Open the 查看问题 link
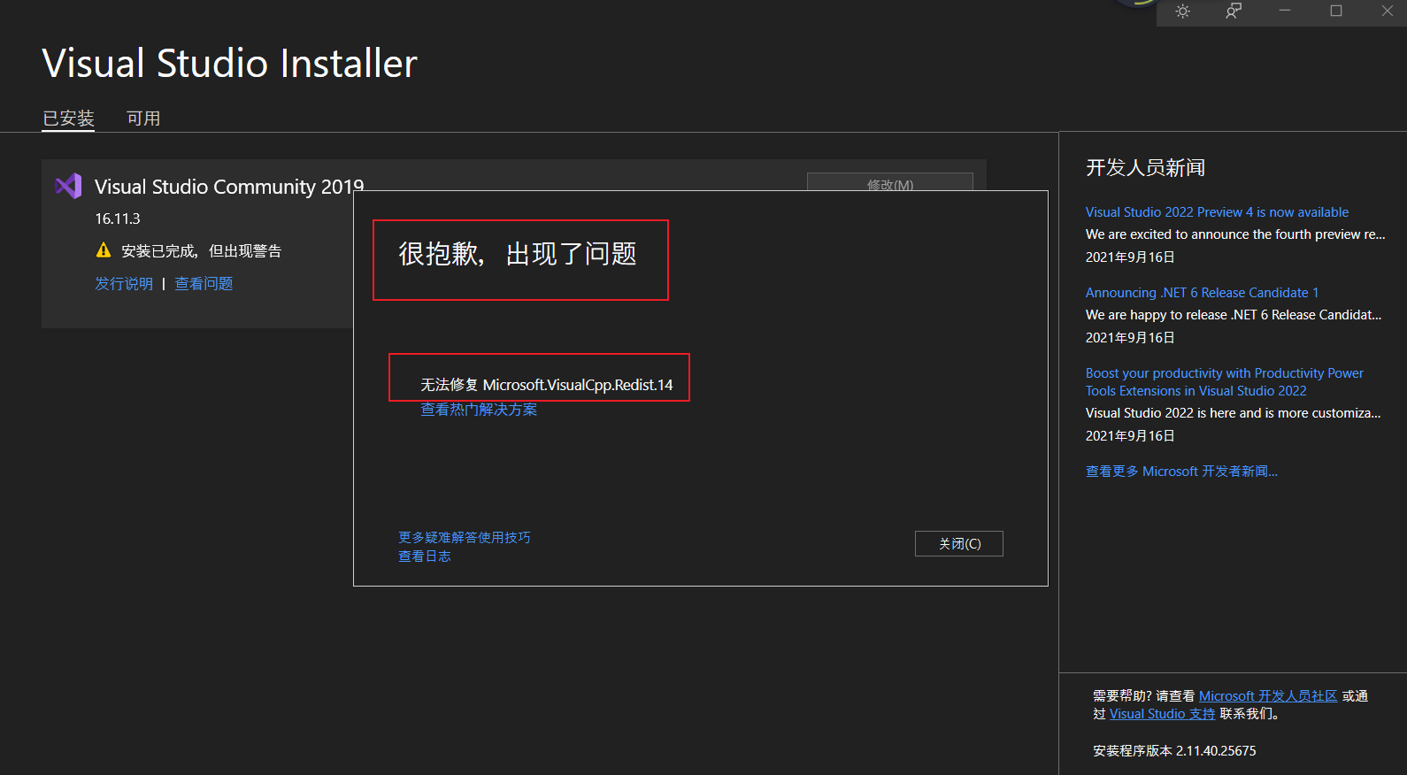The height and width of the screenshot is (775, 1407). pos(204,283)
